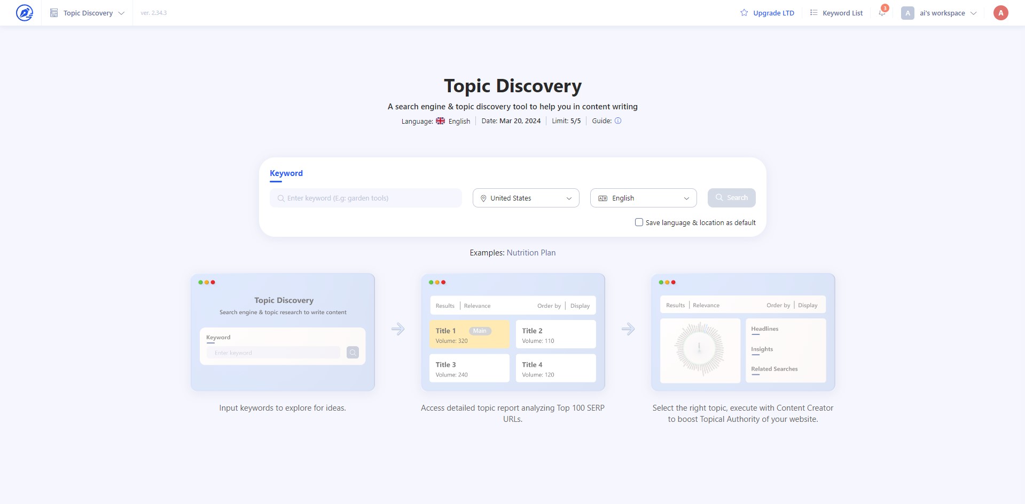Click the 'Limit: 5/5' text

pyautogui.click(x=566, y=121)
